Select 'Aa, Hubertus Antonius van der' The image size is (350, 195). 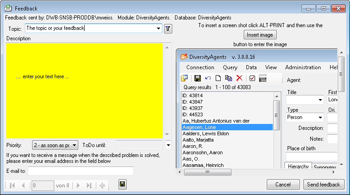[x=227, y=121]
